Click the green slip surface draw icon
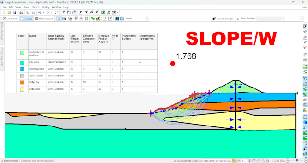 [x=93, y=19]
